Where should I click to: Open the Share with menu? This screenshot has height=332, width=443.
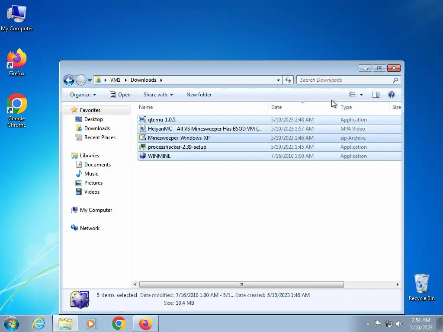coord(158,95)
